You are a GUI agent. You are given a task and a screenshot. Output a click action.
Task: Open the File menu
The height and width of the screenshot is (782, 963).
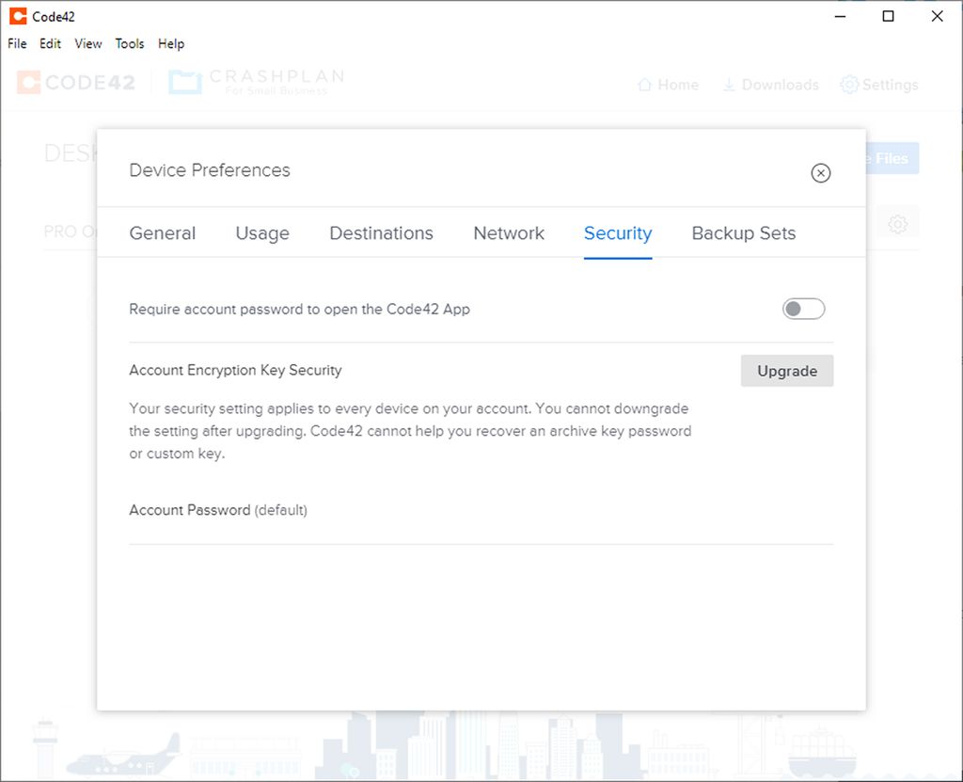point(15,43)
